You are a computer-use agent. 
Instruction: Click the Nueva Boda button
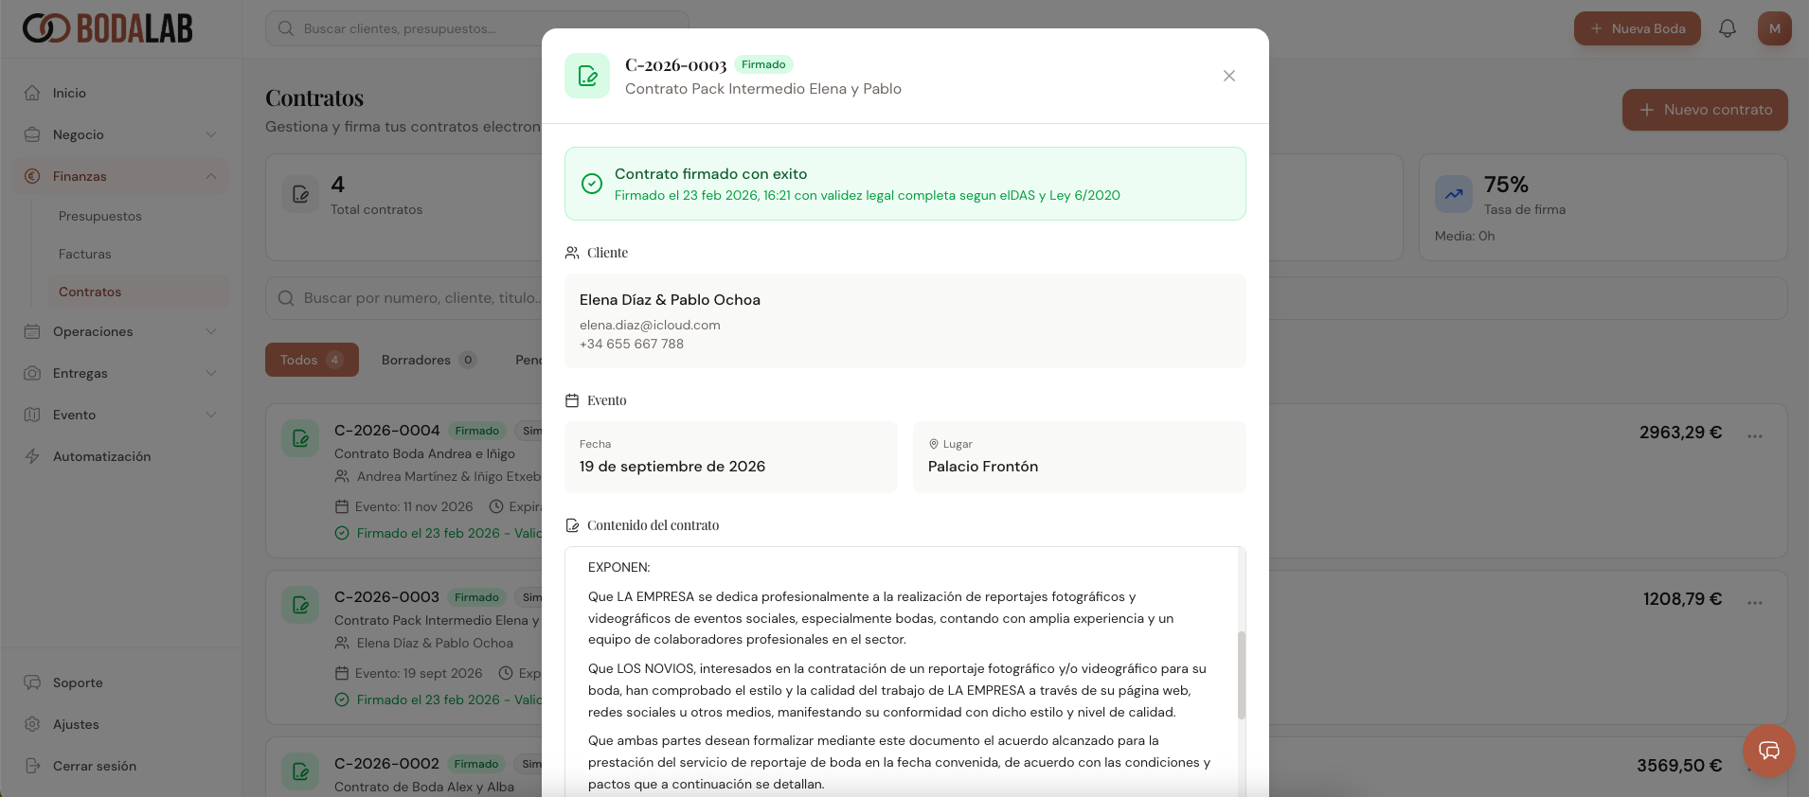point(1637,28)
